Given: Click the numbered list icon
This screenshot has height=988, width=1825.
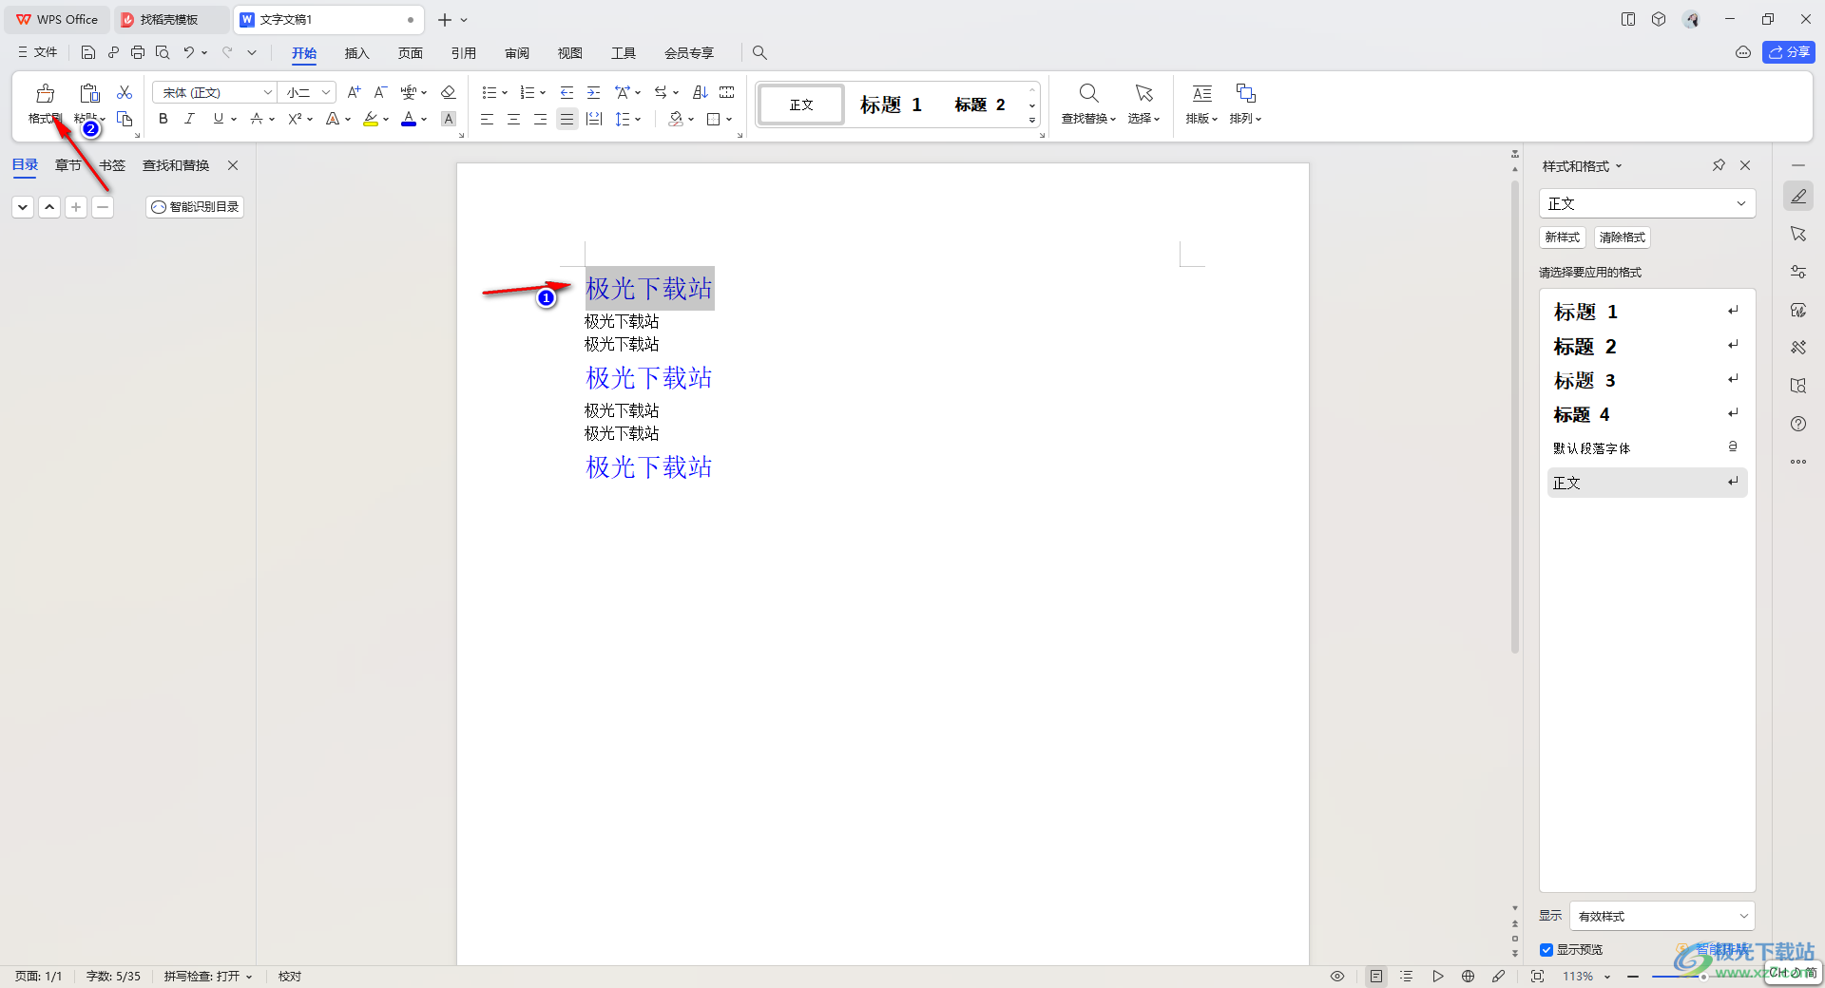Looking at the screenshot, I should click(x=528, y=92).
